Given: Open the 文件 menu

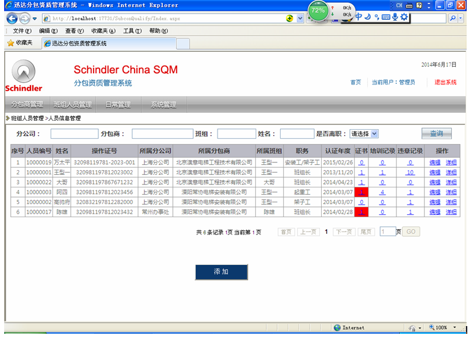Looking at the screenshot, I should [x=22, y=30].
